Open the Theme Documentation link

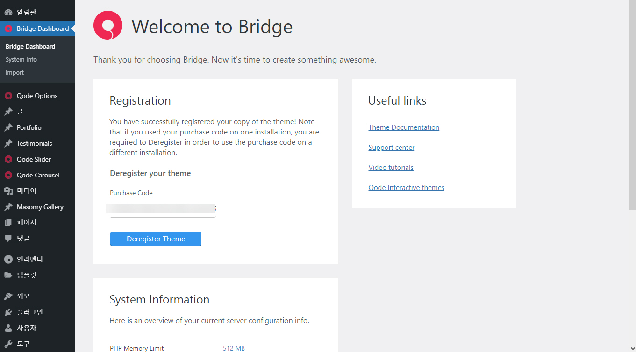click(x=404, y=127)
